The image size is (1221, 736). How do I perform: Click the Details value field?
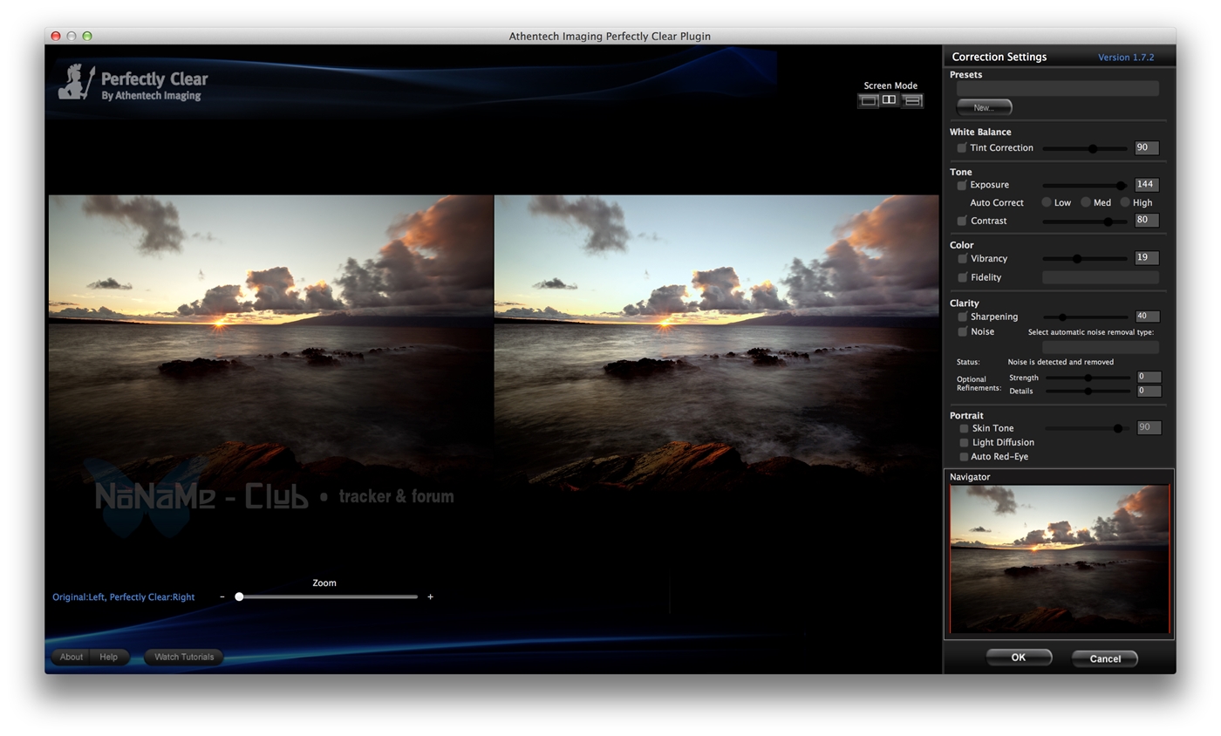(1149, 392)
